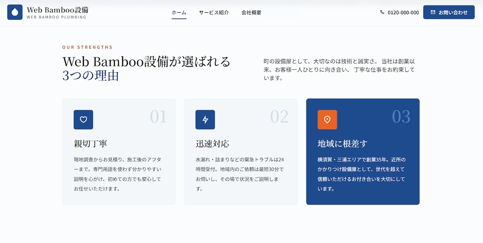Click the heart icon on 親切丁寧 card
Screen dimensions: 483x243
(x=83, y=120)
